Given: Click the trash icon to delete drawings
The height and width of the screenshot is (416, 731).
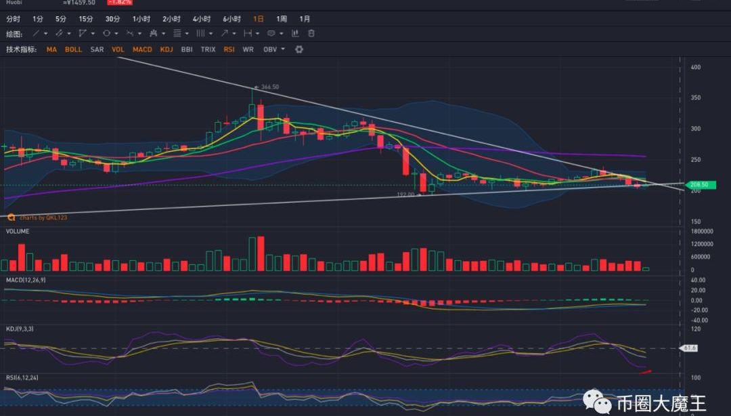Looking at the screenshot, I should (x=311, y=33).
